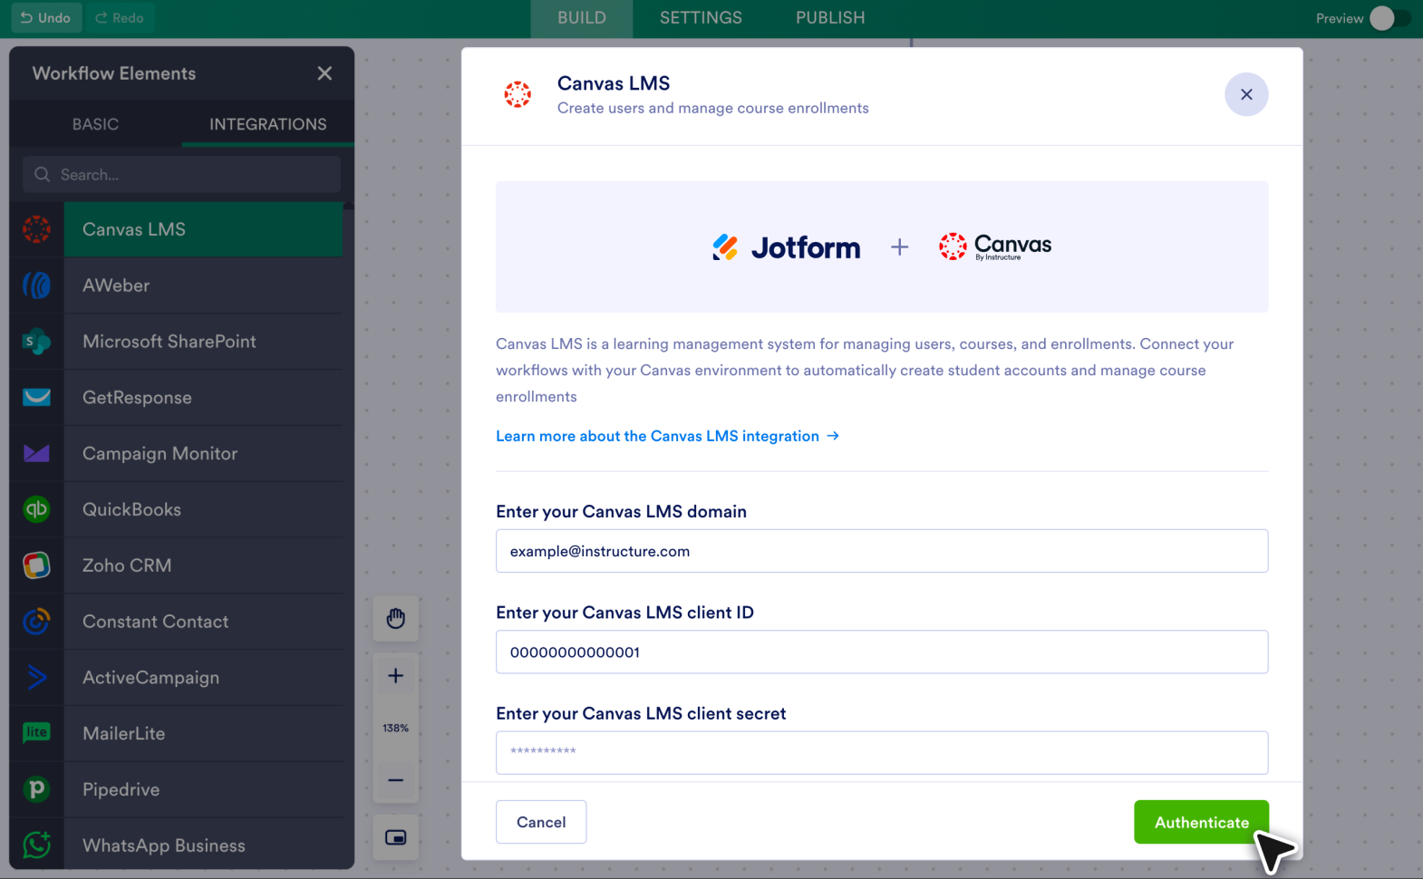
Task: Click the Campaign Monitor icon
Action: [x=36, y=453]
